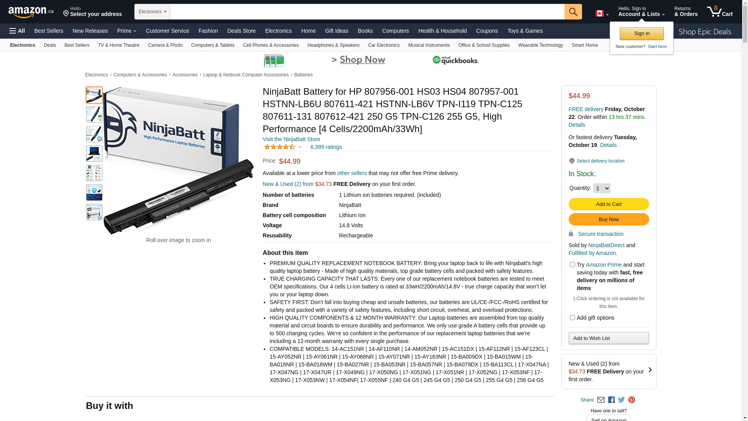Share the product via email icon
This screenshot has height=421, width=748.
pos(601,400)
